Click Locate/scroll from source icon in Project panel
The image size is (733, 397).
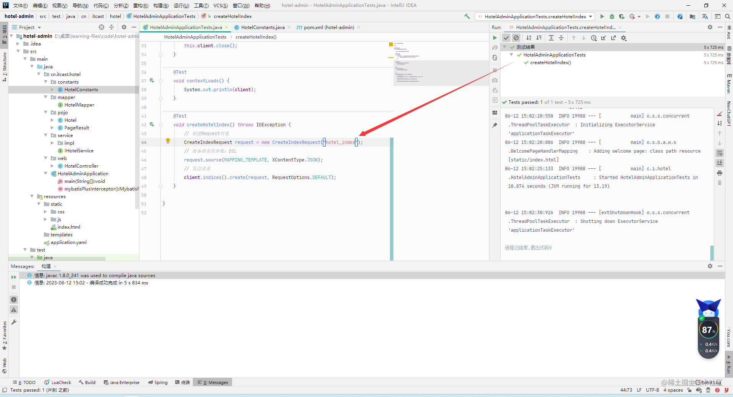pos(102,27)
